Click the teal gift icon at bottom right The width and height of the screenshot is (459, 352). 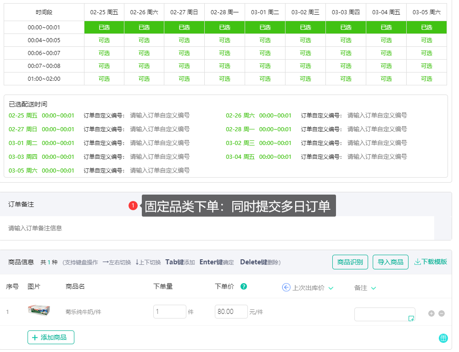pyautogui.click(x=443, y=338)
